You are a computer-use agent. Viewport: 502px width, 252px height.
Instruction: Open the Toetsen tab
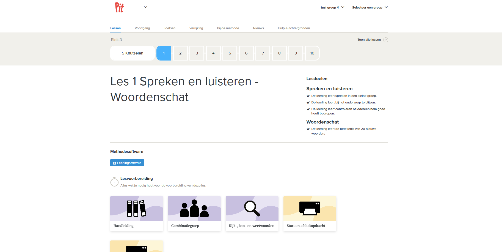click(170, 28)
